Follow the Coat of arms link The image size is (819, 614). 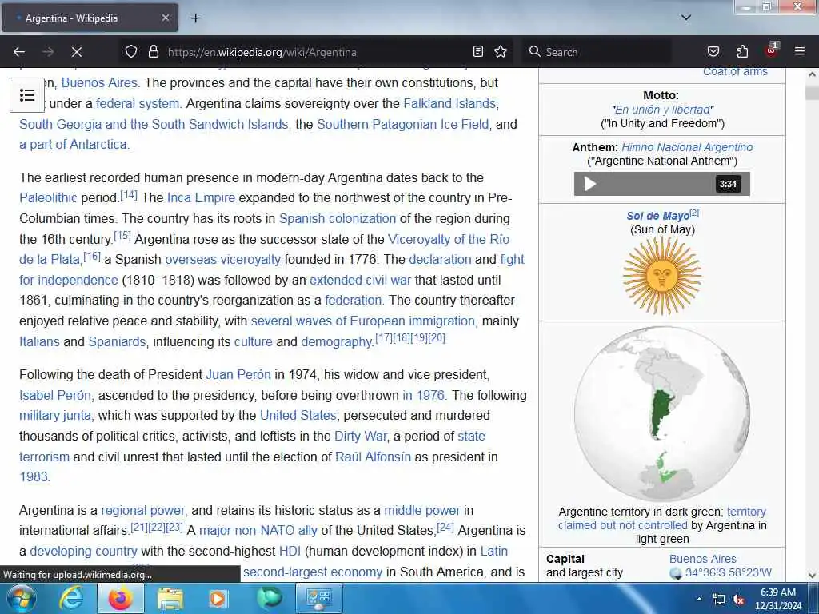(735, 71)
